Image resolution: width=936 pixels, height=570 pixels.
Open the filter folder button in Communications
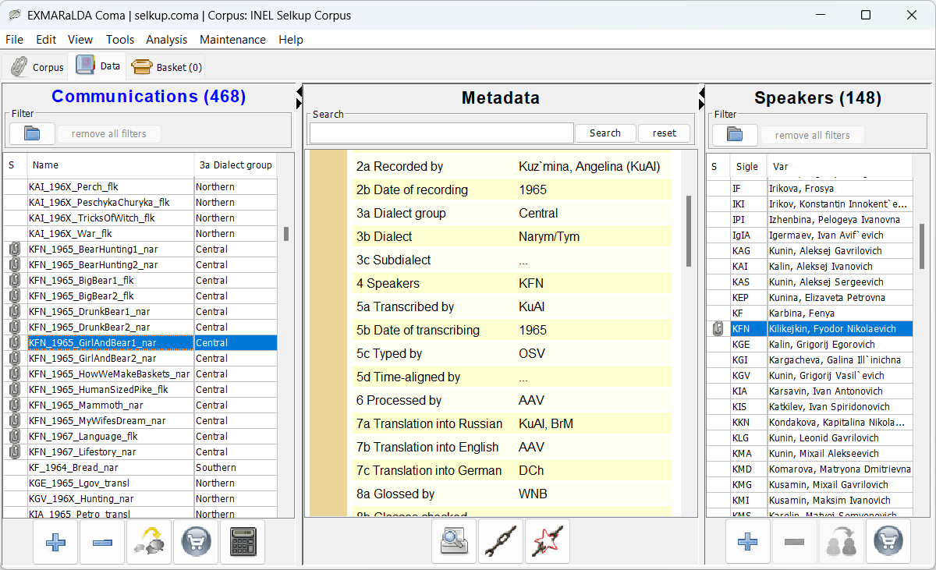pyautogui.click(x=32, y=134)
